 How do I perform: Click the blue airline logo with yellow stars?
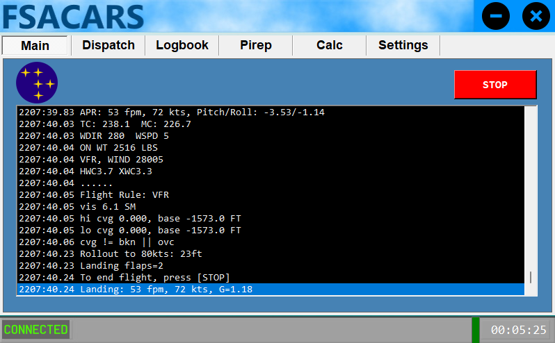pos(37,83)
